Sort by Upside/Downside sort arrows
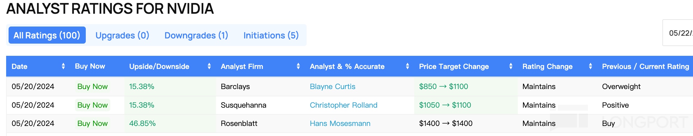The width and height of the screenshot is (693, 136). (209, 66)
